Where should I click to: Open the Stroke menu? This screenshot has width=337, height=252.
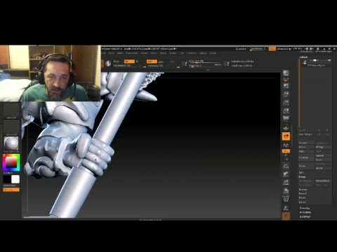pos(163,53)
